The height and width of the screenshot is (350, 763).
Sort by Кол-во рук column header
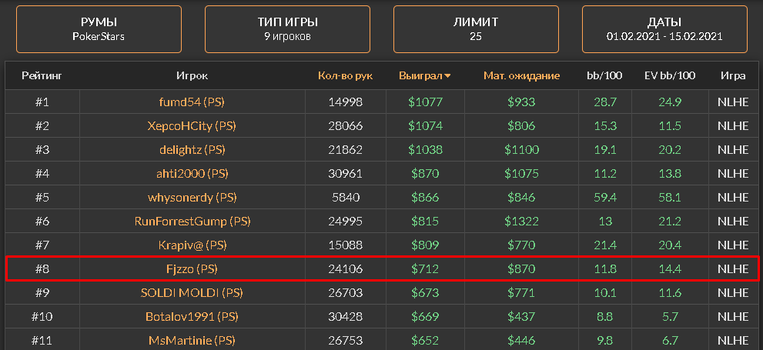click(346, 76)
